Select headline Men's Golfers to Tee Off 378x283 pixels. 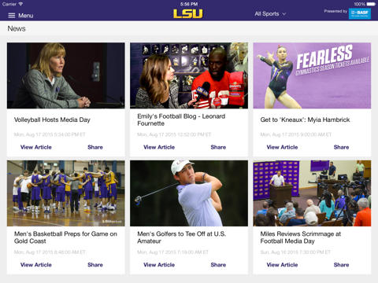(182, 237)
